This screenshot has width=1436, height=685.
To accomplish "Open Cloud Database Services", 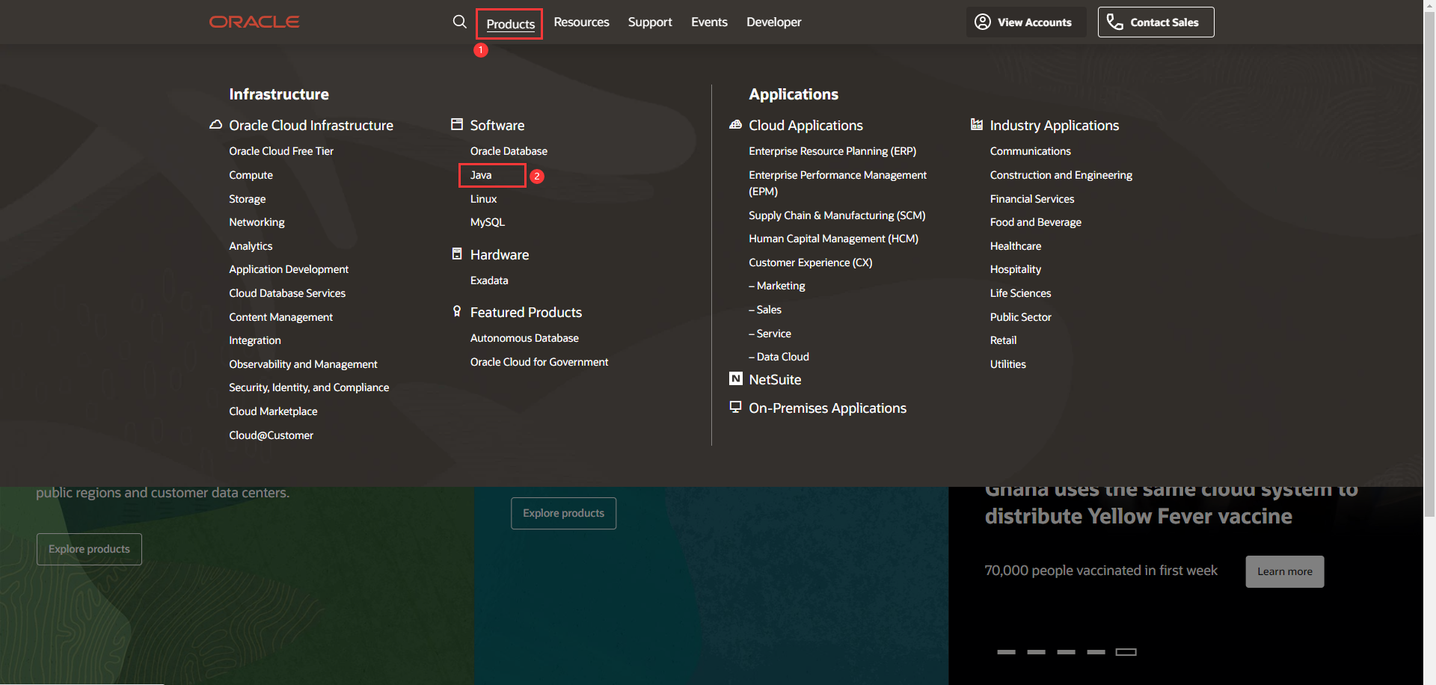I will click(287, 293).
